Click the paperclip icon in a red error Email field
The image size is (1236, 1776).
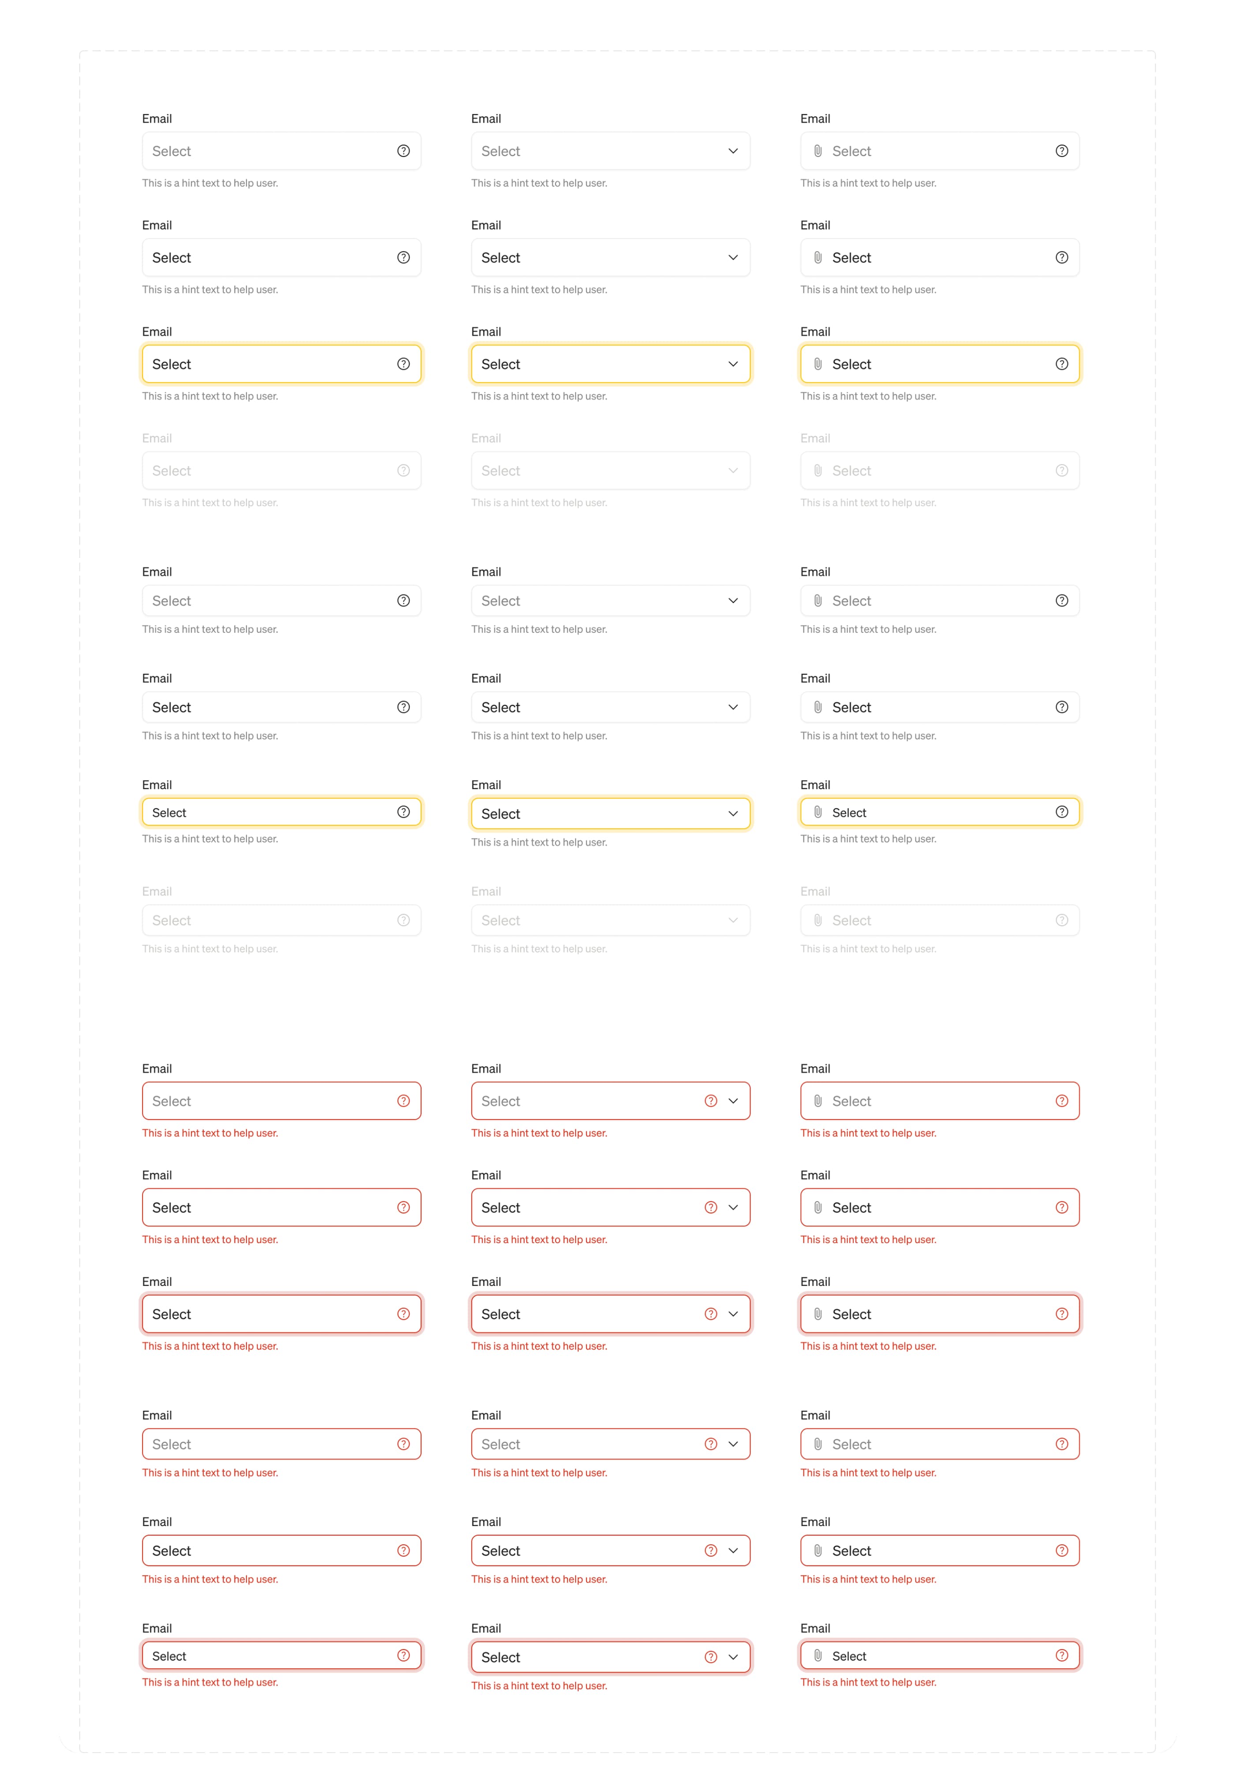pos(818,1100)
